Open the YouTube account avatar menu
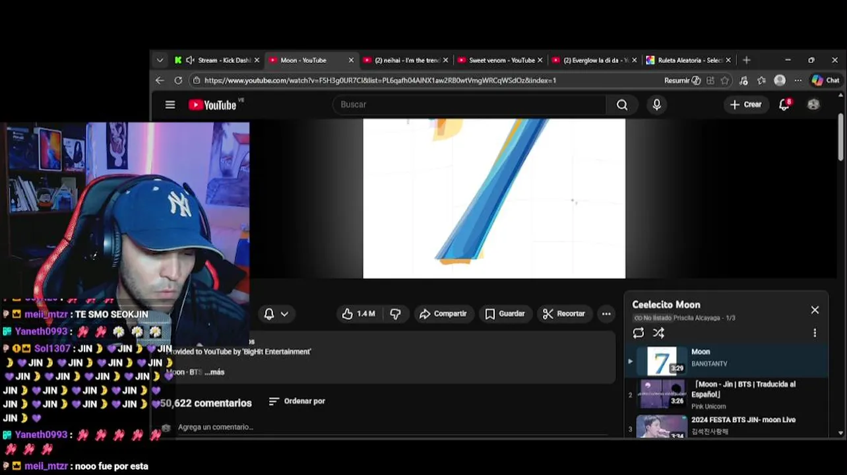This screenshot has height=475, width=847. 813,105
